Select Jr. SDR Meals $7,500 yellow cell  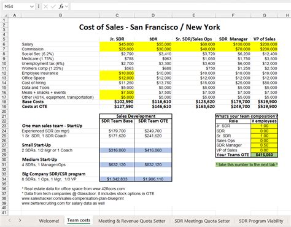[x=117, y=93]
